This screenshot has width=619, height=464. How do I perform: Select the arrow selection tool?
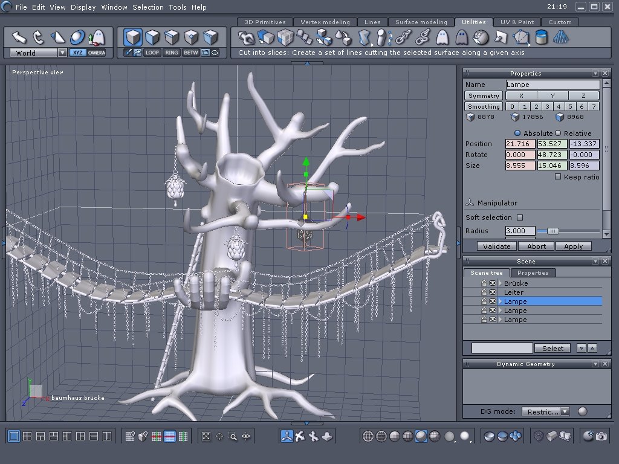pyautogui.click(x=19, y=37)
